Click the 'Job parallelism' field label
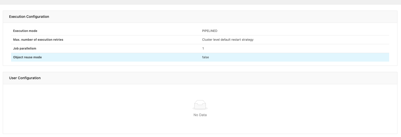This screenshot has height=137, width=401. click(x=25, y=49)
